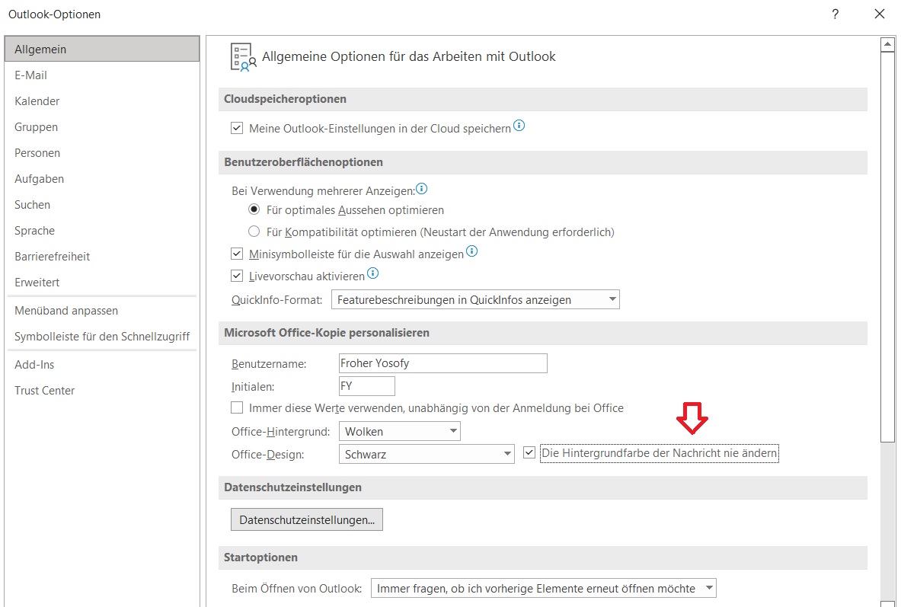This screenshot has height=607, width=901.
Task: Click the Benutzername label
Action: [x=269, y=364]
